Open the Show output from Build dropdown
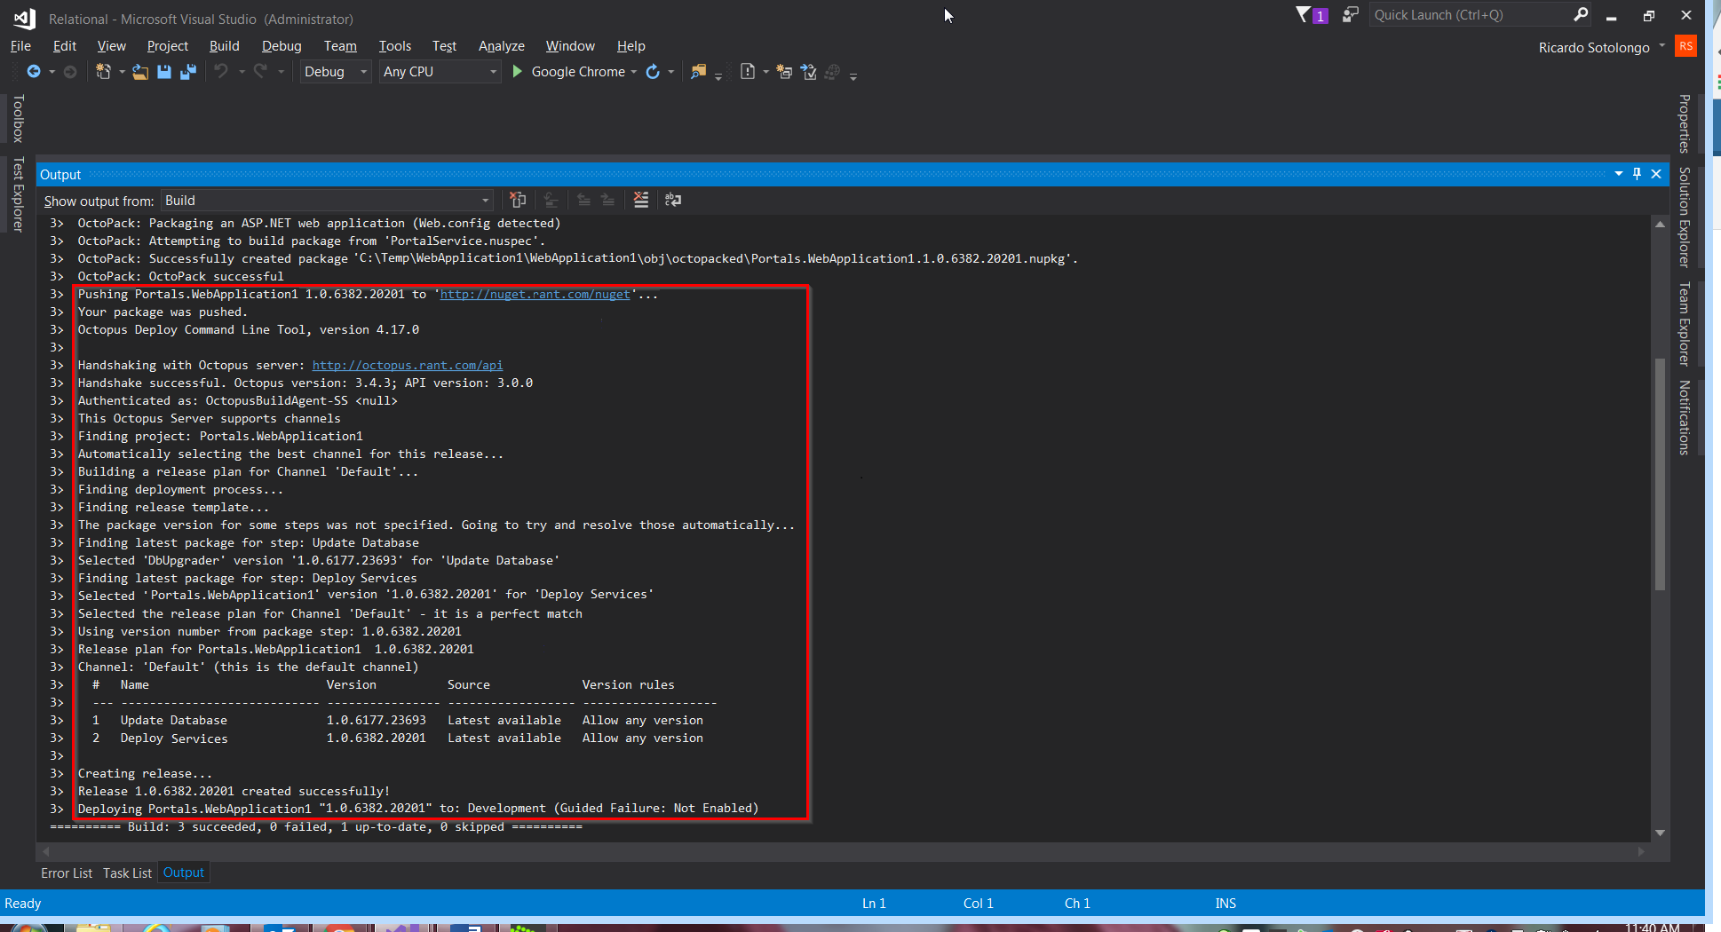This screenshot has height=932, width=1721. (327, 201)
